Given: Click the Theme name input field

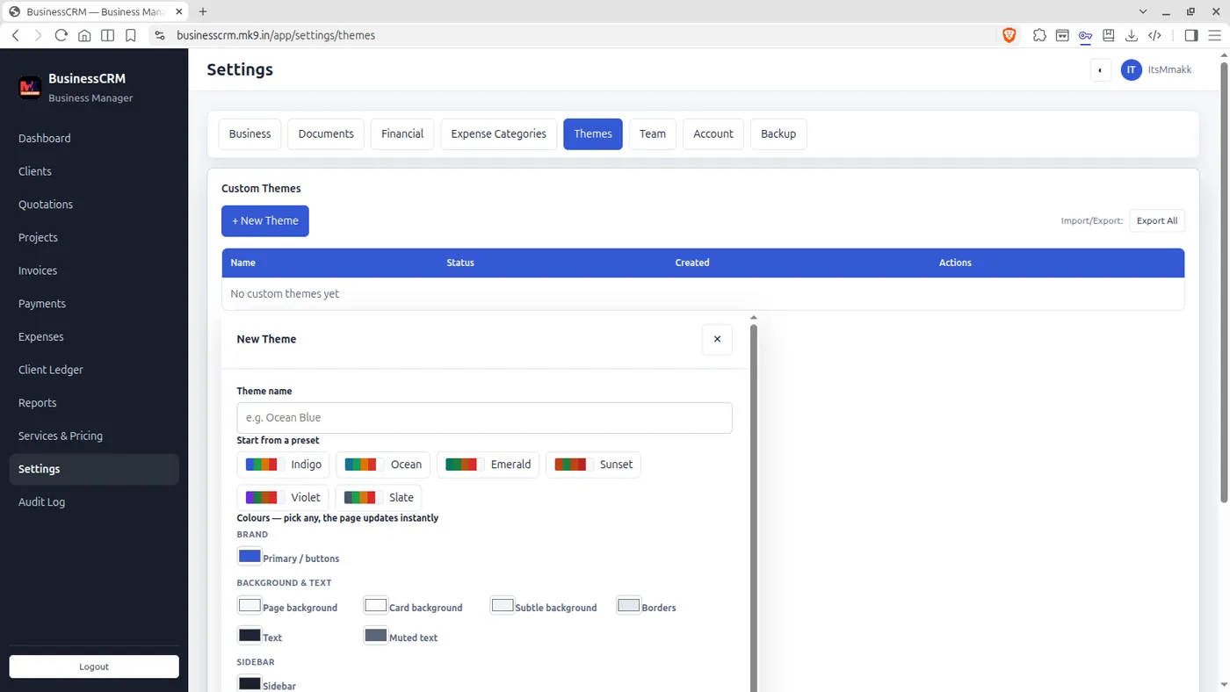Looking at the screenshot, I should (x=484, y=418).
